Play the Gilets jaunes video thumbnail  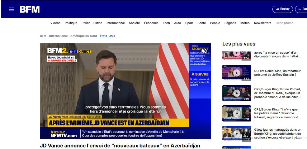[x=237, y=133]
